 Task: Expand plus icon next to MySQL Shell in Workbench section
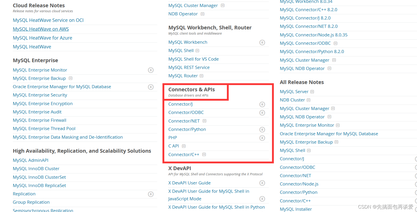(197, 51)
